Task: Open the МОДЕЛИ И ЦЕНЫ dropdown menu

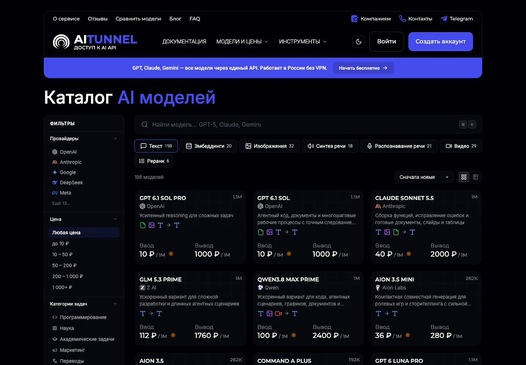Action: 242,41
